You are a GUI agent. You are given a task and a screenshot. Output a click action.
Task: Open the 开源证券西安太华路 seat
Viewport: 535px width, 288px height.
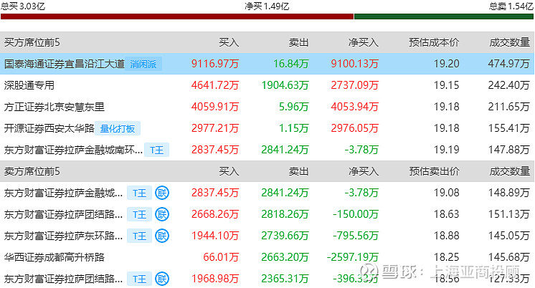(49, 128)
